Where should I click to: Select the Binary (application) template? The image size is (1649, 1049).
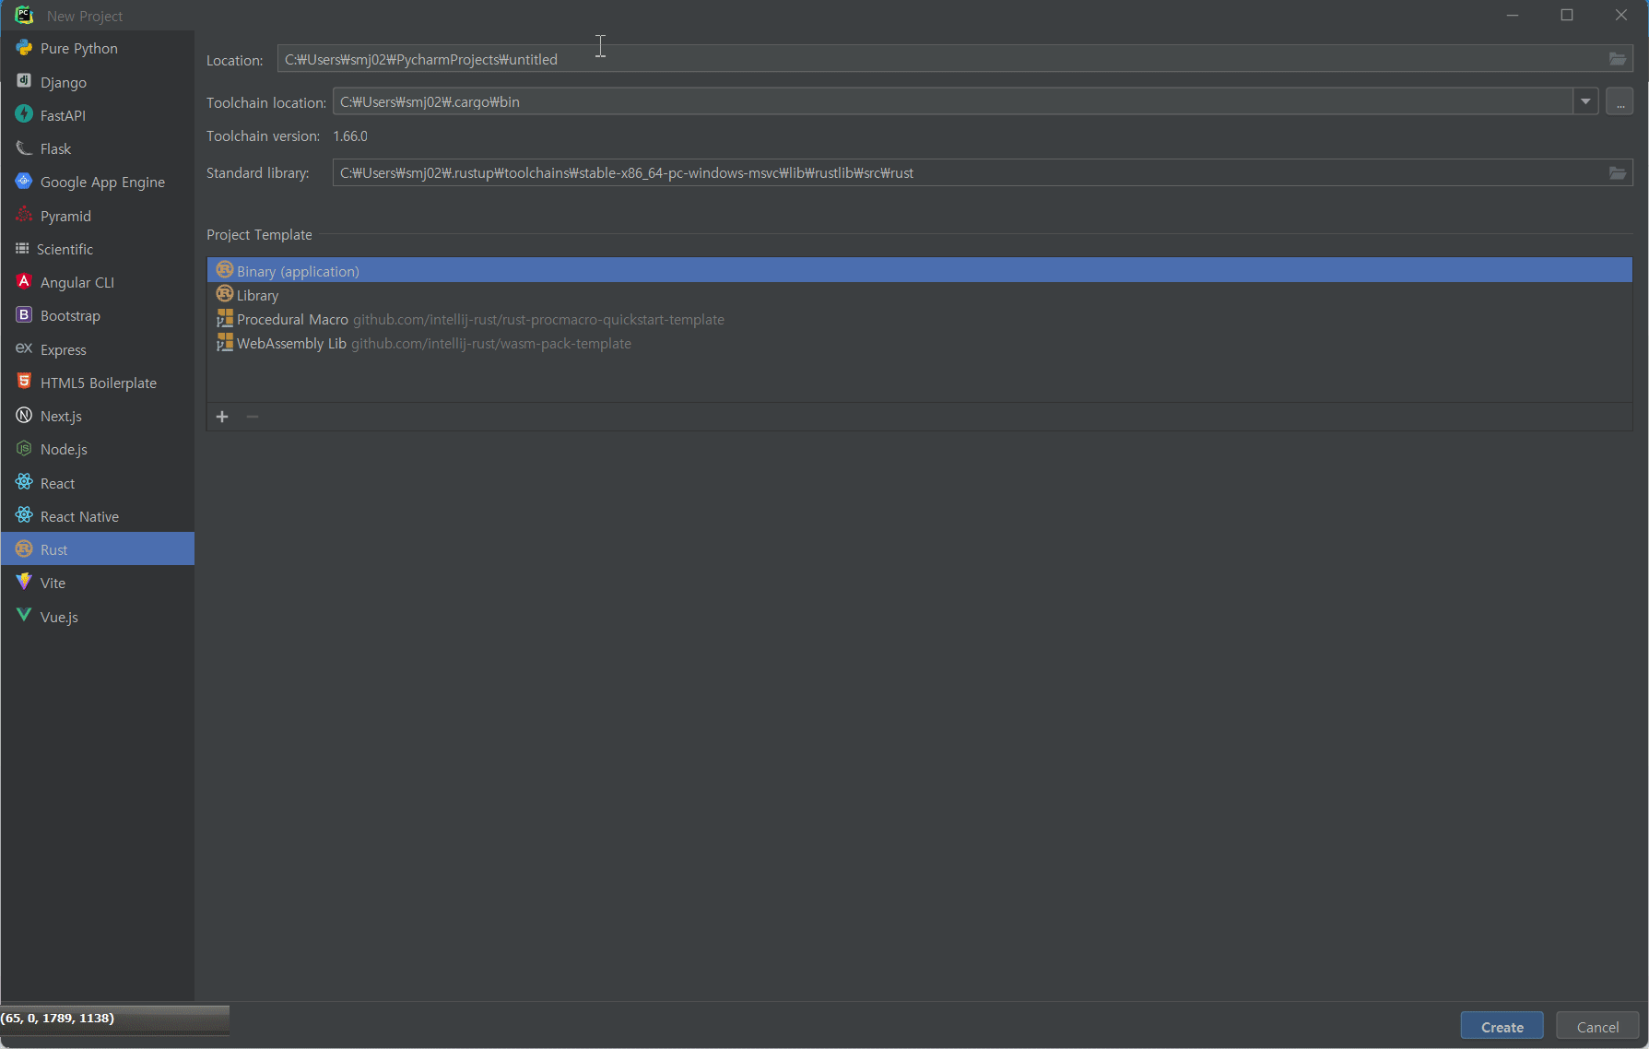point(919,270)
